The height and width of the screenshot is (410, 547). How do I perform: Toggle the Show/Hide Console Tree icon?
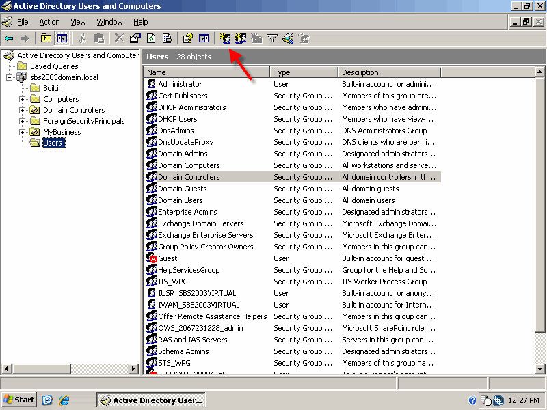coord(62,38)
